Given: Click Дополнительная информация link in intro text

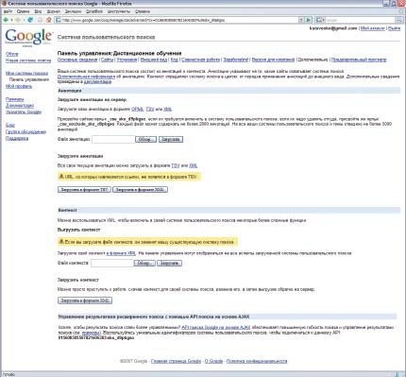Looking at the screenshot, I should [x=86, y=77].
